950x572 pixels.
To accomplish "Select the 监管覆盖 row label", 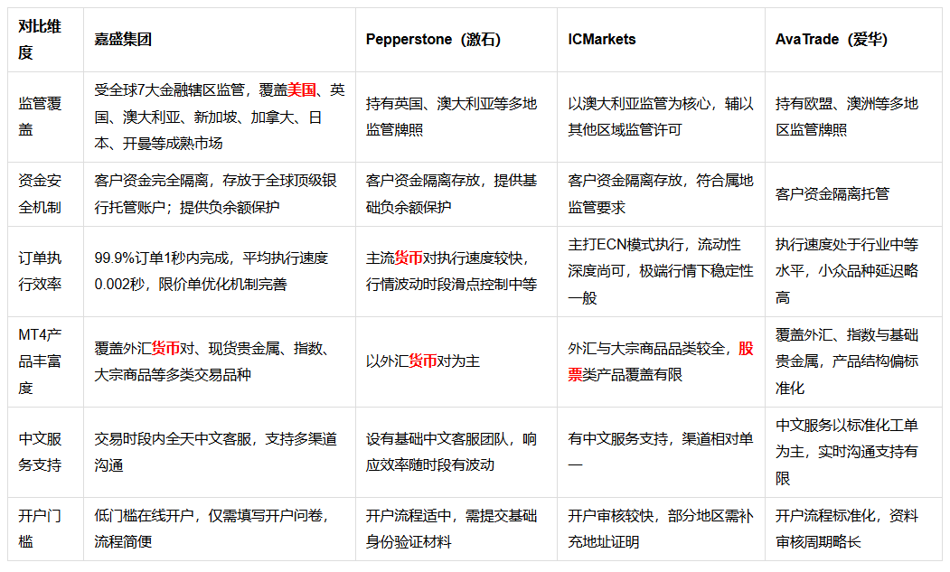I will [x=45, y=117].
